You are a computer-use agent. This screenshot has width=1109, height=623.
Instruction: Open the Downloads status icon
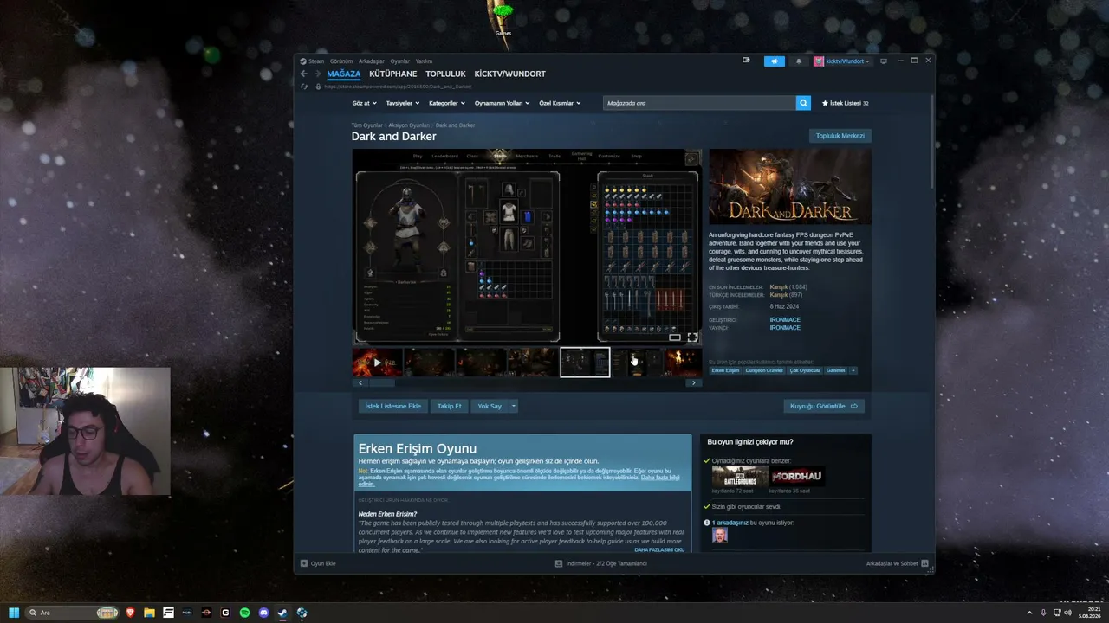pos(559,563)
